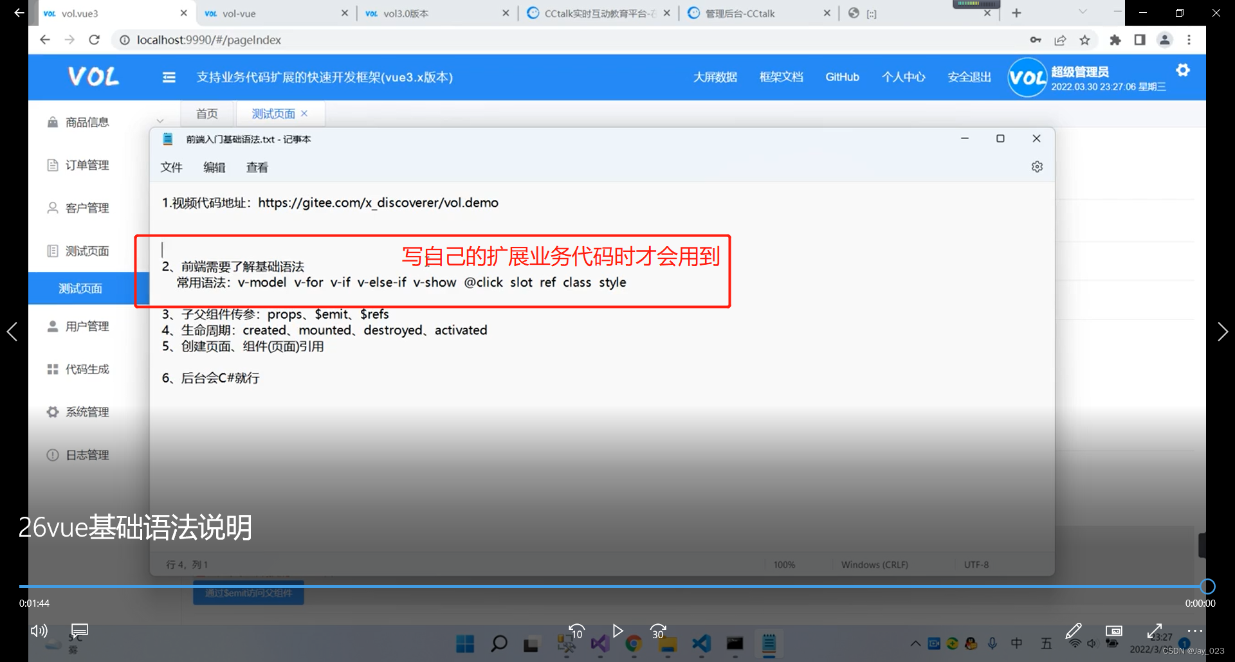Open Chrome from the taskbar

click(x=634, y=643)
